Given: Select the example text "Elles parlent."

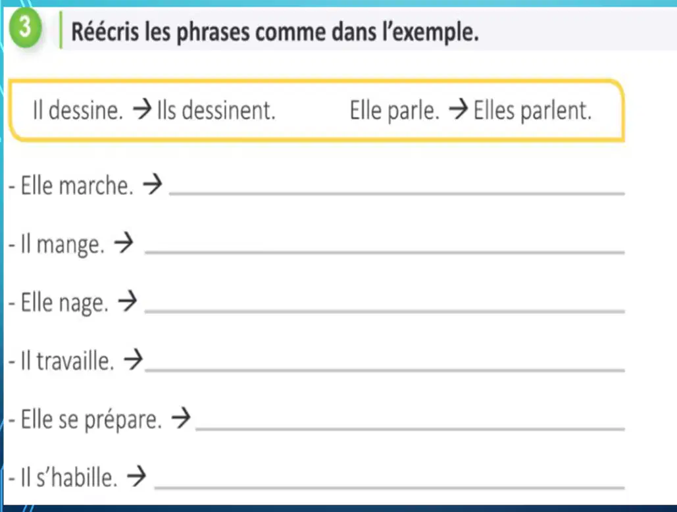Looking at the screenshot, I should coord(532,111).
